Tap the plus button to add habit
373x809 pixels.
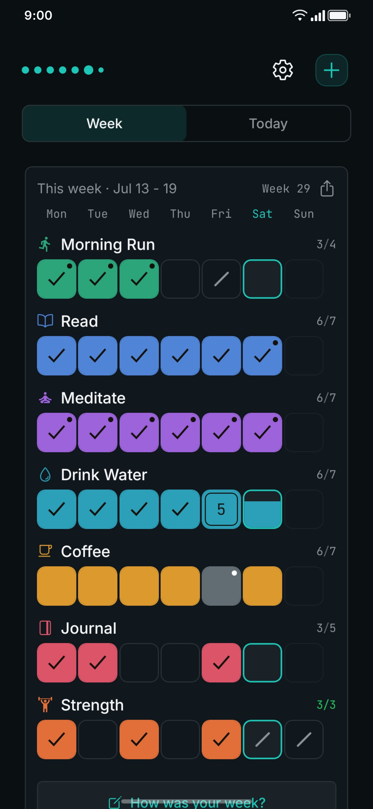332,70
